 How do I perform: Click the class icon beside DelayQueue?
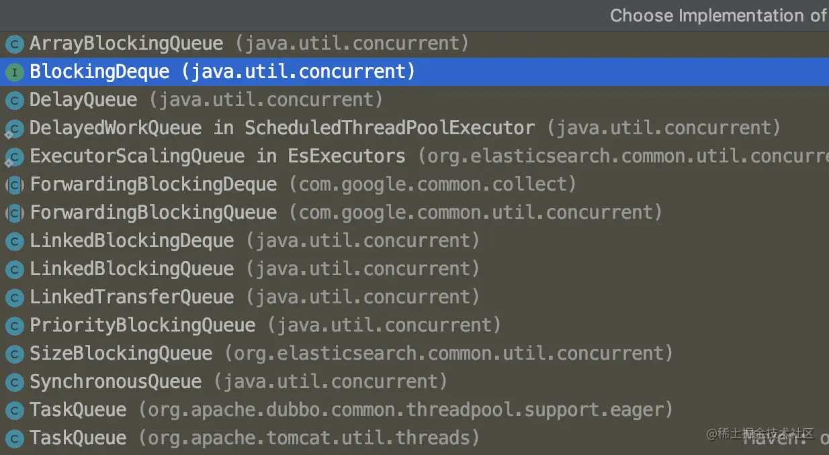coord(14,101)
